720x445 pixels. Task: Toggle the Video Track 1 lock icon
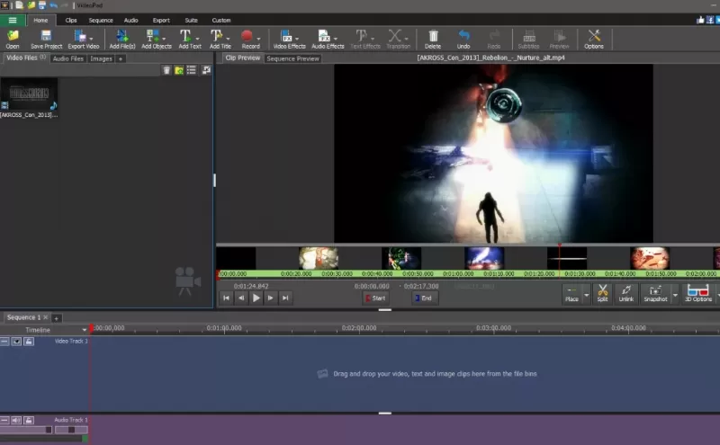click(28, 342)
